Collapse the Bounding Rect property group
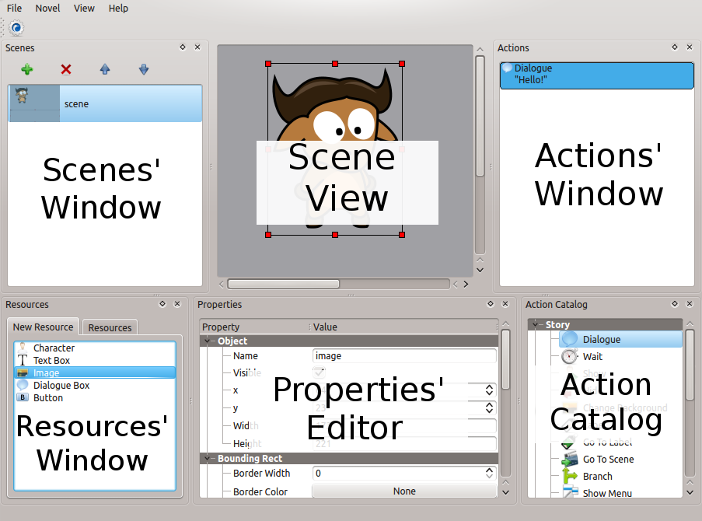Screen dimensions: 702x521 [x=208, y=459]
